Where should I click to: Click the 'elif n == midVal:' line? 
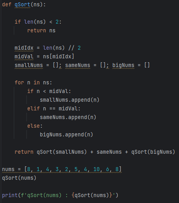click(x=54, y=109)
